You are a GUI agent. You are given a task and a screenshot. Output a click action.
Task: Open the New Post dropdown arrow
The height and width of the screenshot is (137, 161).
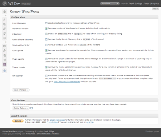[x=117, y=4]
